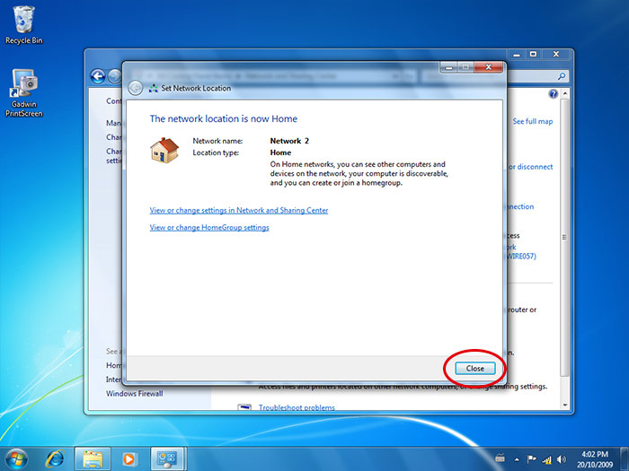The width and height of the screenshot is (629, 471).
Task: Click the search magnifier in Control Panel
Action: [562, 75]
